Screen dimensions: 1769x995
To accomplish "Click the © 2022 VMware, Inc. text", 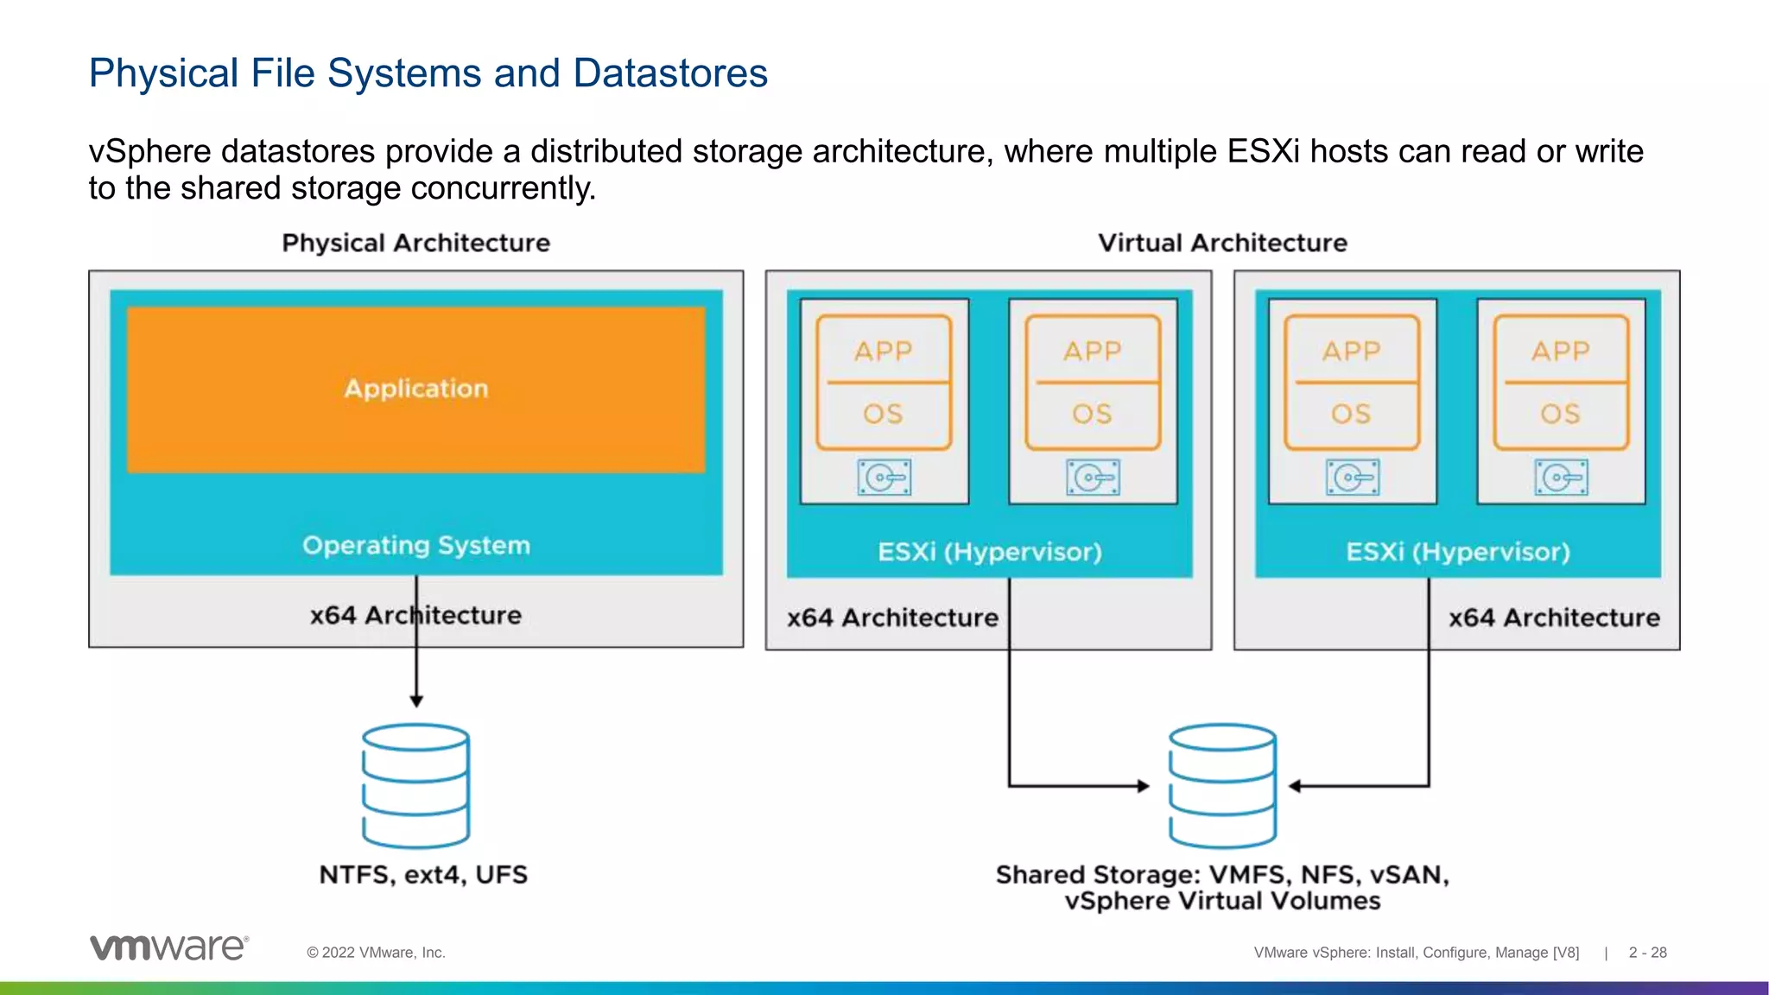I will click(376, 953).
